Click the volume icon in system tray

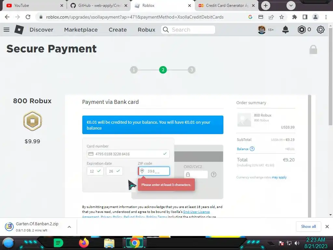tap(297, 243)
